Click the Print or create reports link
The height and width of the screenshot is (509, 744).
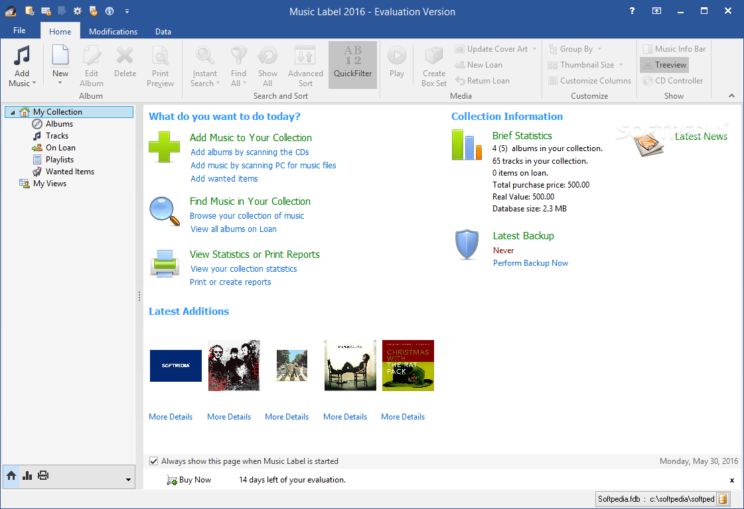[230, 282]
